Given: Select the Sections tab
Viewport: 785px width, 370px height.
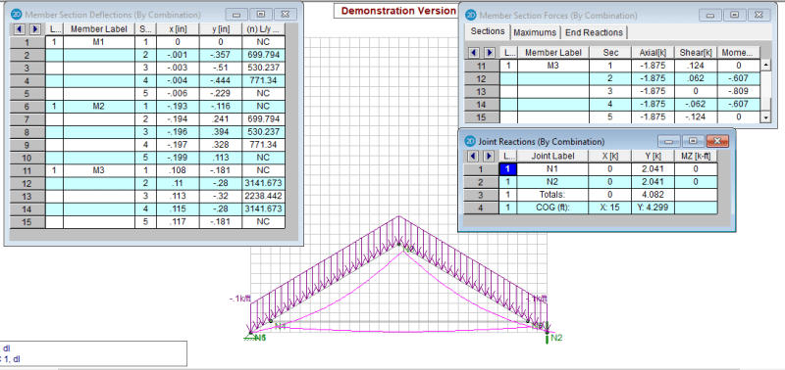Looking at the screenshot, I should pos(488,31).
